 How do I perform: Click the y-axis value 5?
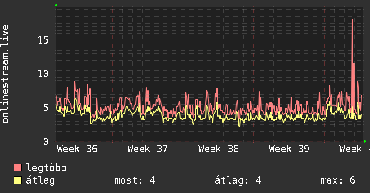pos(46,108)
